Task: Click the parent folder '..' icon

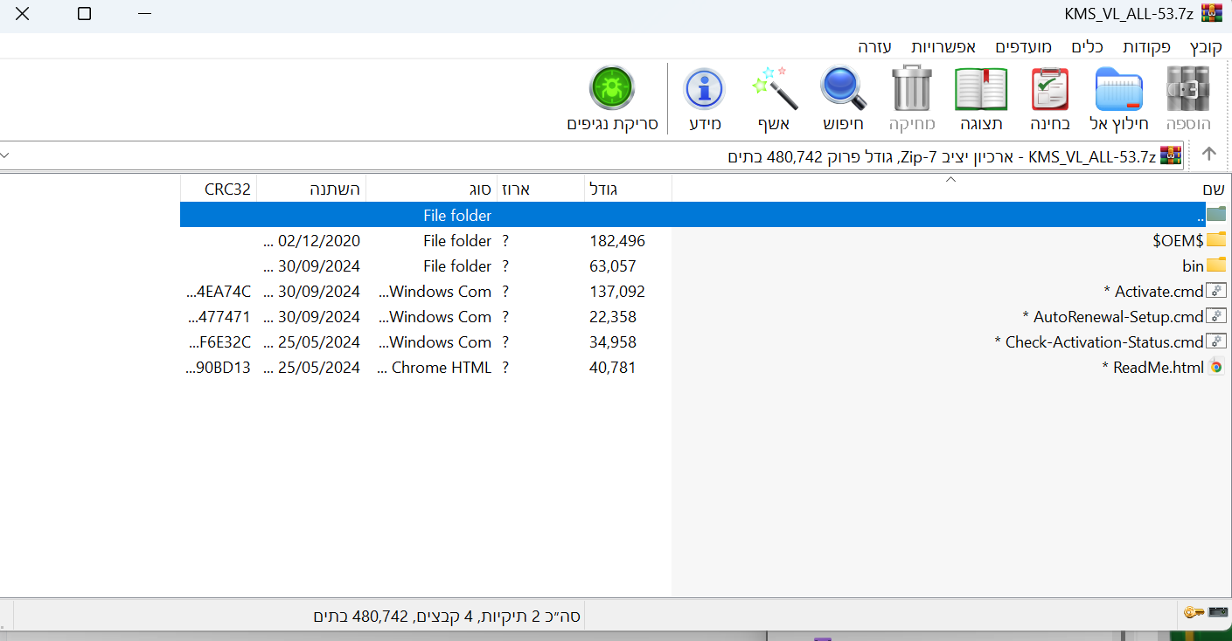Action: click(1216, 215)
